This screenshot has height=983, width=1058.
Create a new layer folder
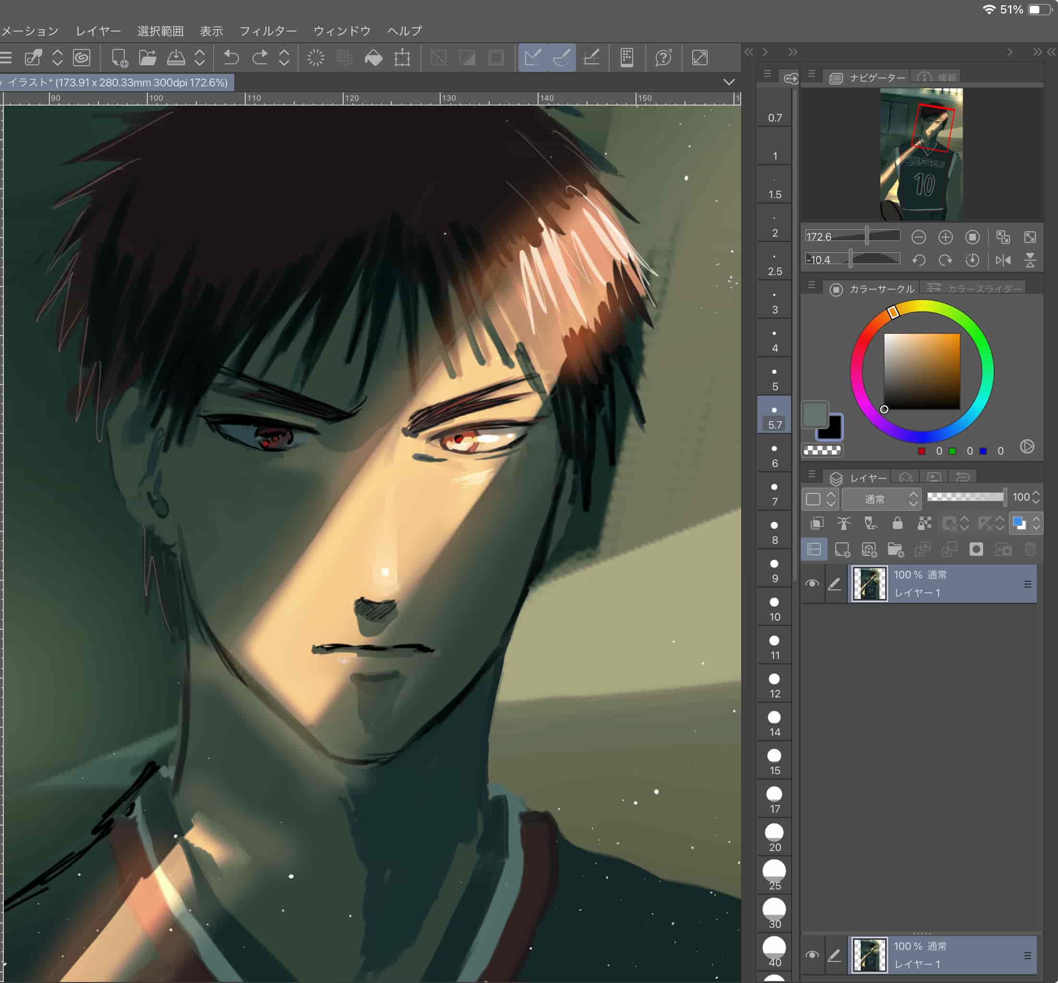pyautogui.click(x=896, y=550)
